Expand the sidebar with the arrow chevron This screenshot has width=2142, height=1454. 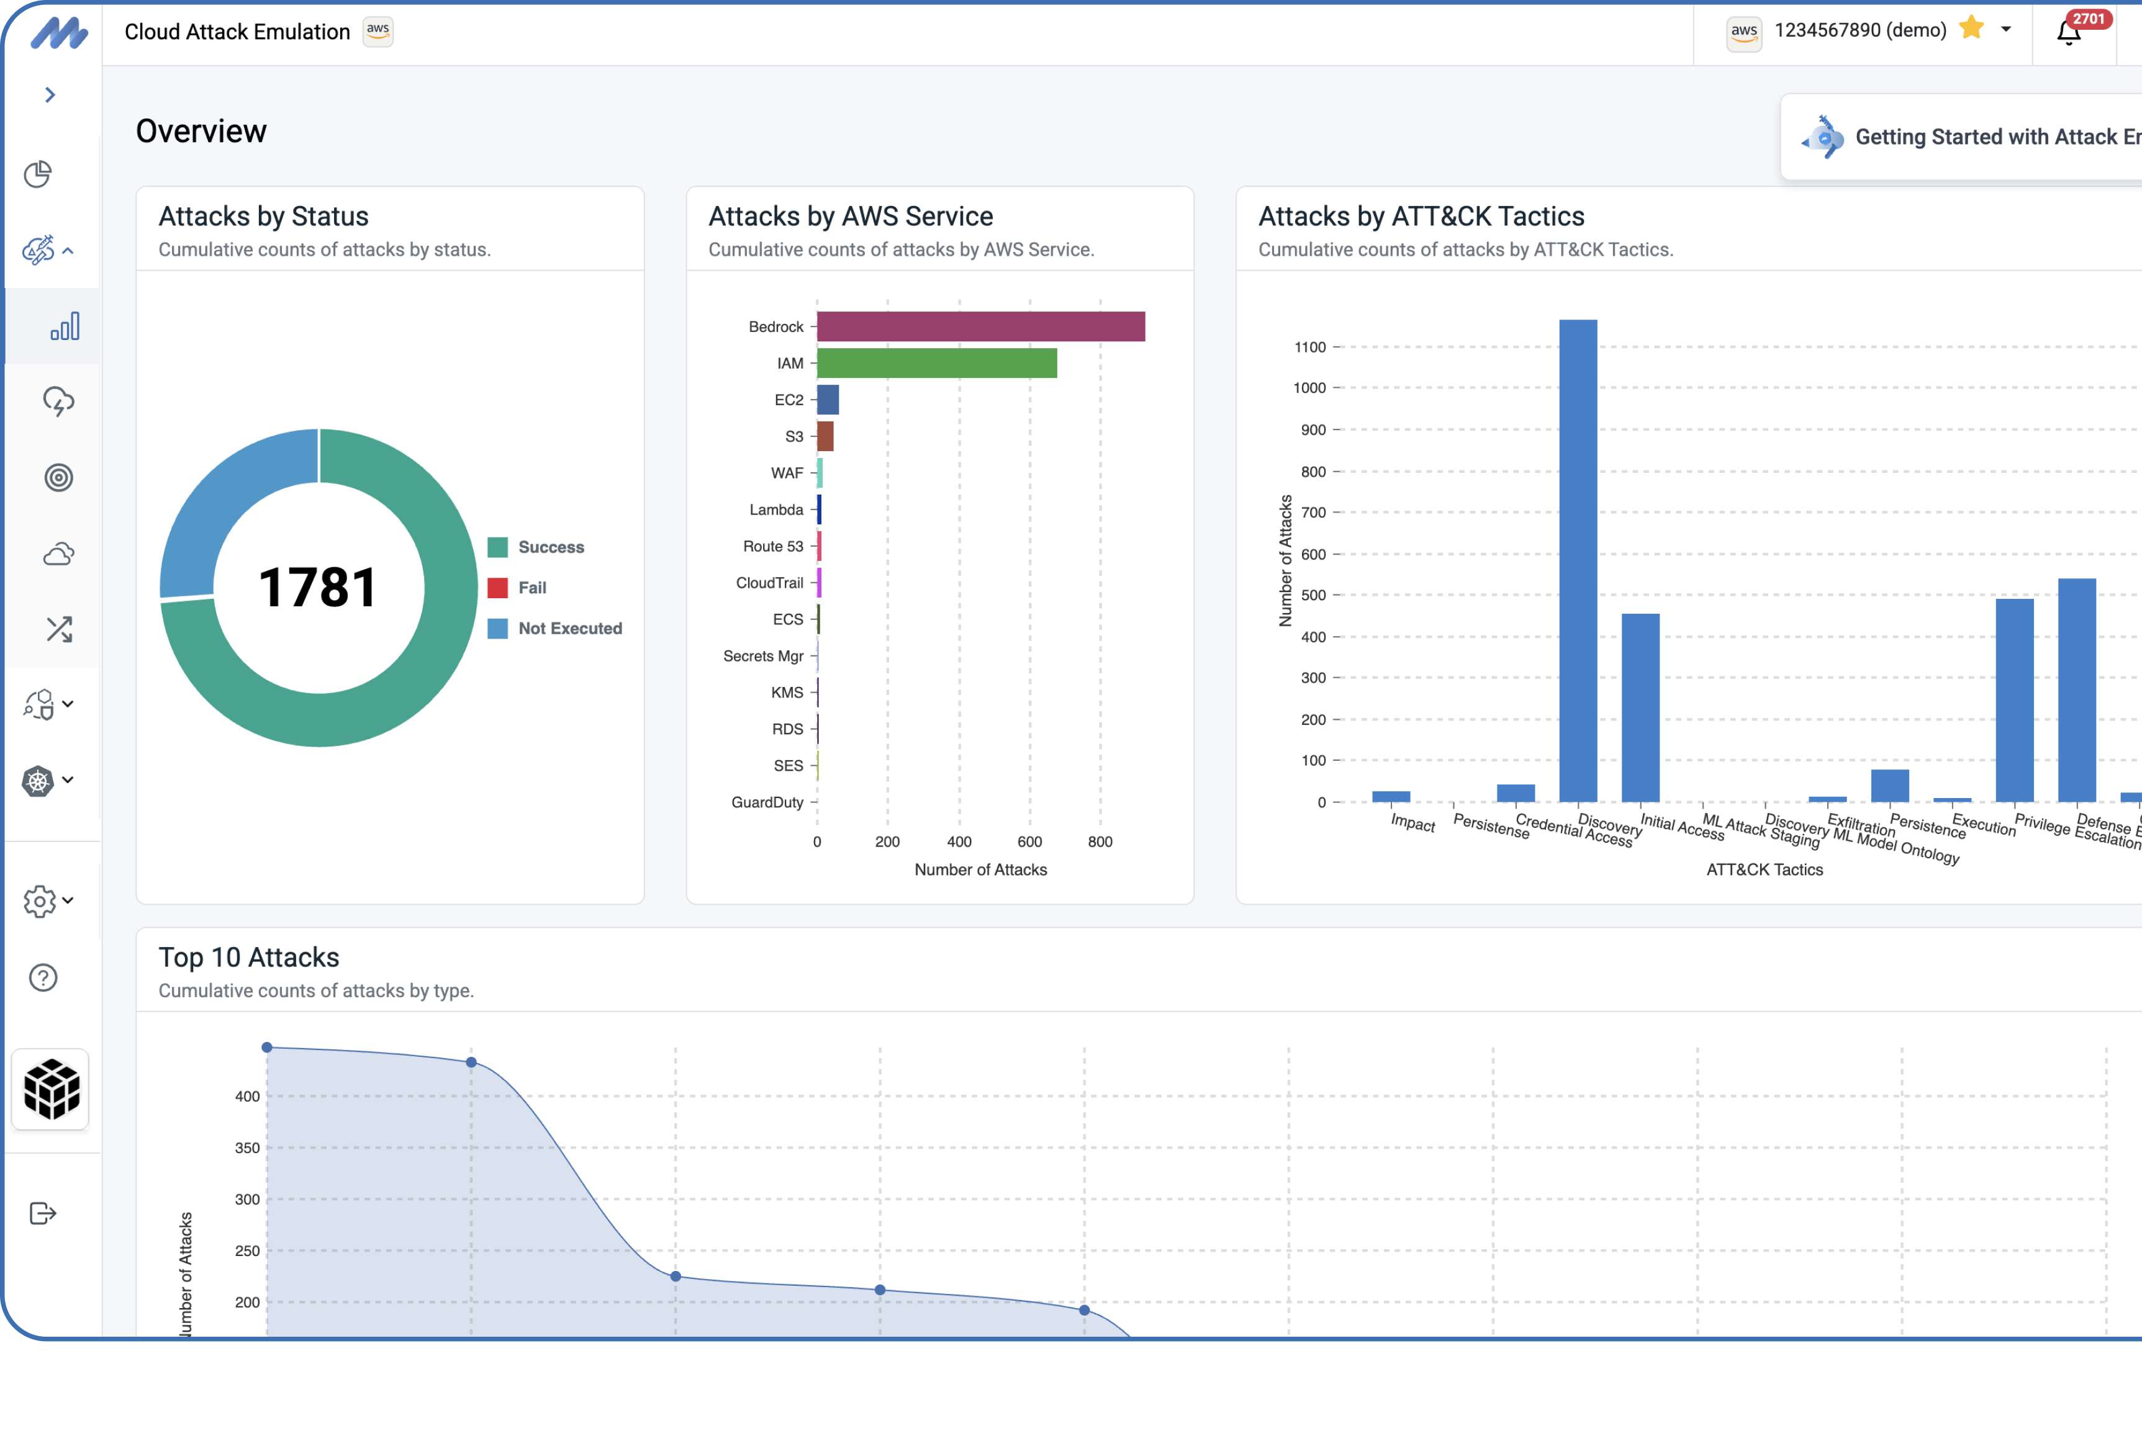(x=51, y=95)
